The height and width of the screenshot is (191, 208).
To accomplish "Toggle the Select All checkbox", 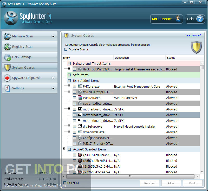I will 65,183.
